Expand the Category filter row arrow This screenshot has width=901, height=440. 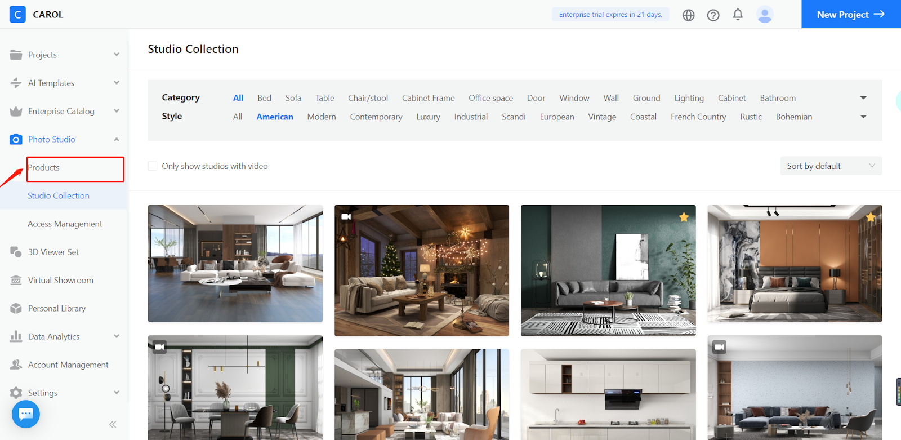863,98
